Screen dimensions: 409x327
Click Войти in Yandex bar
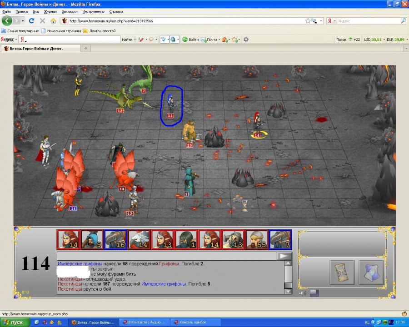click(x=191, y=40)
